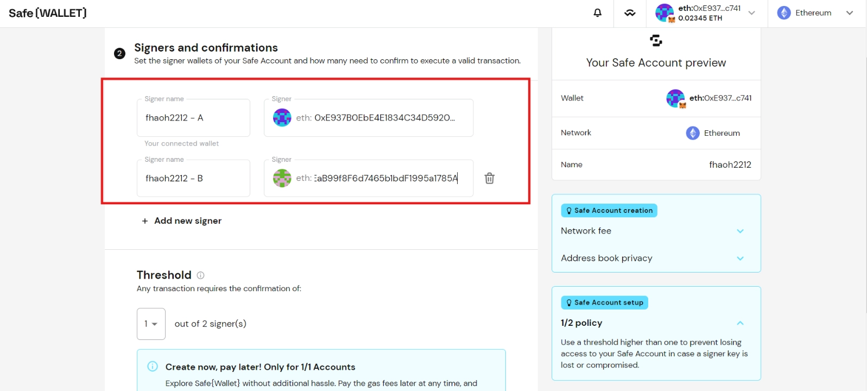Open the Threshold info tooltip icon

200,275
